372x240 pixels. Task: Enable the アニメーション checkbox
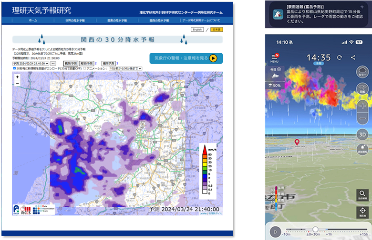tap(85, 68)
